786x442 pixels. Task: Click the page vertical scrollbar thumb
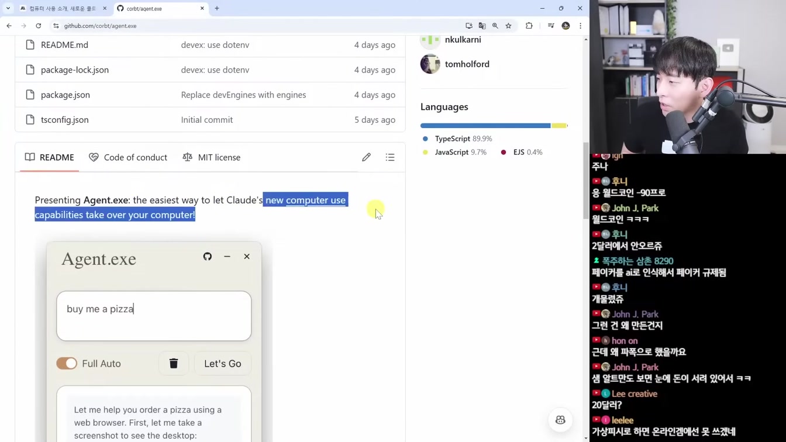click(586, 181)
